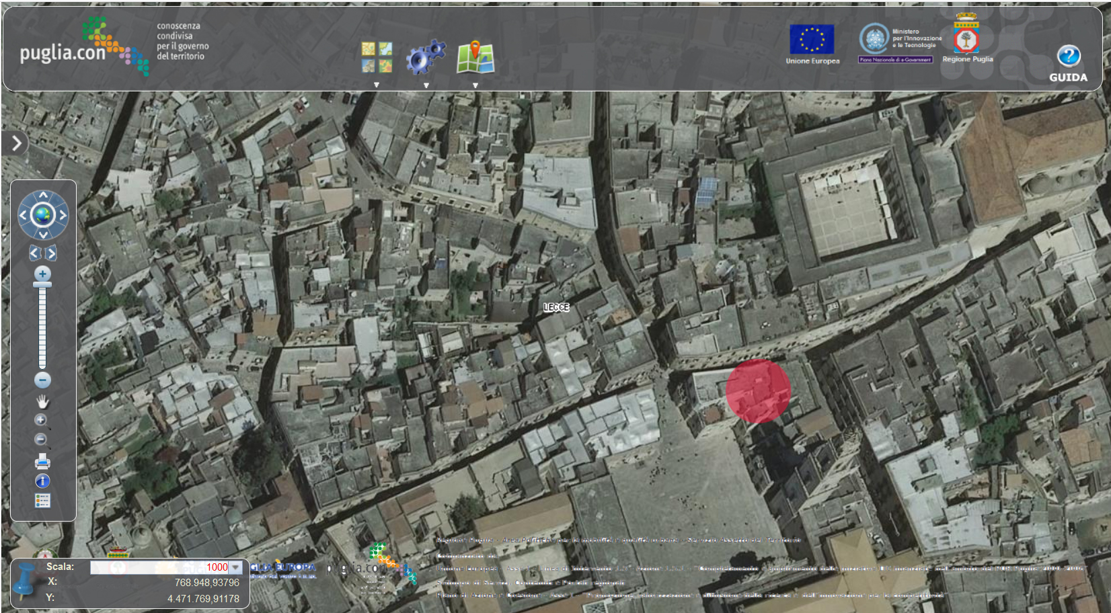Activate the blue info identify tool
1111x613 pixels.
[x=42, y=481]
